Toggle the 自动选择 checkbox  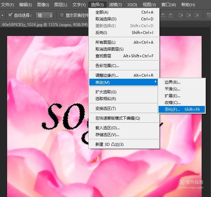pos(10,15)
